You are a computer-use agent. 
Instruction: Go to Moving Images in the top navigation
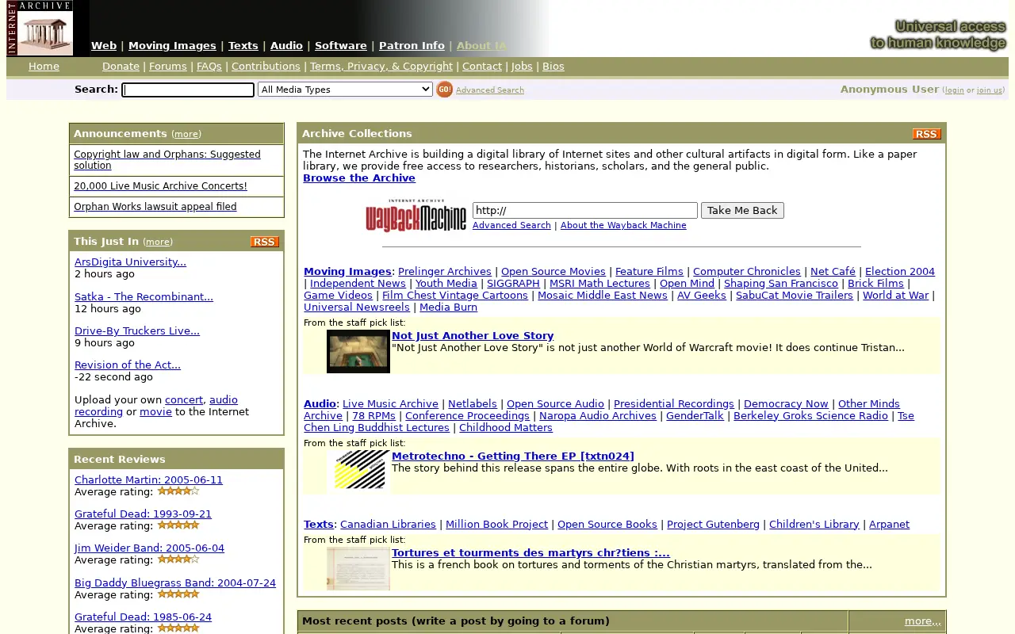[172, 46]
